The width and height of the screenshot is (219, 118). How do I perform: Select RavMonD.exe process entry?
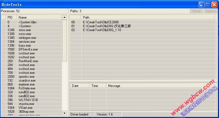(28, 61)
